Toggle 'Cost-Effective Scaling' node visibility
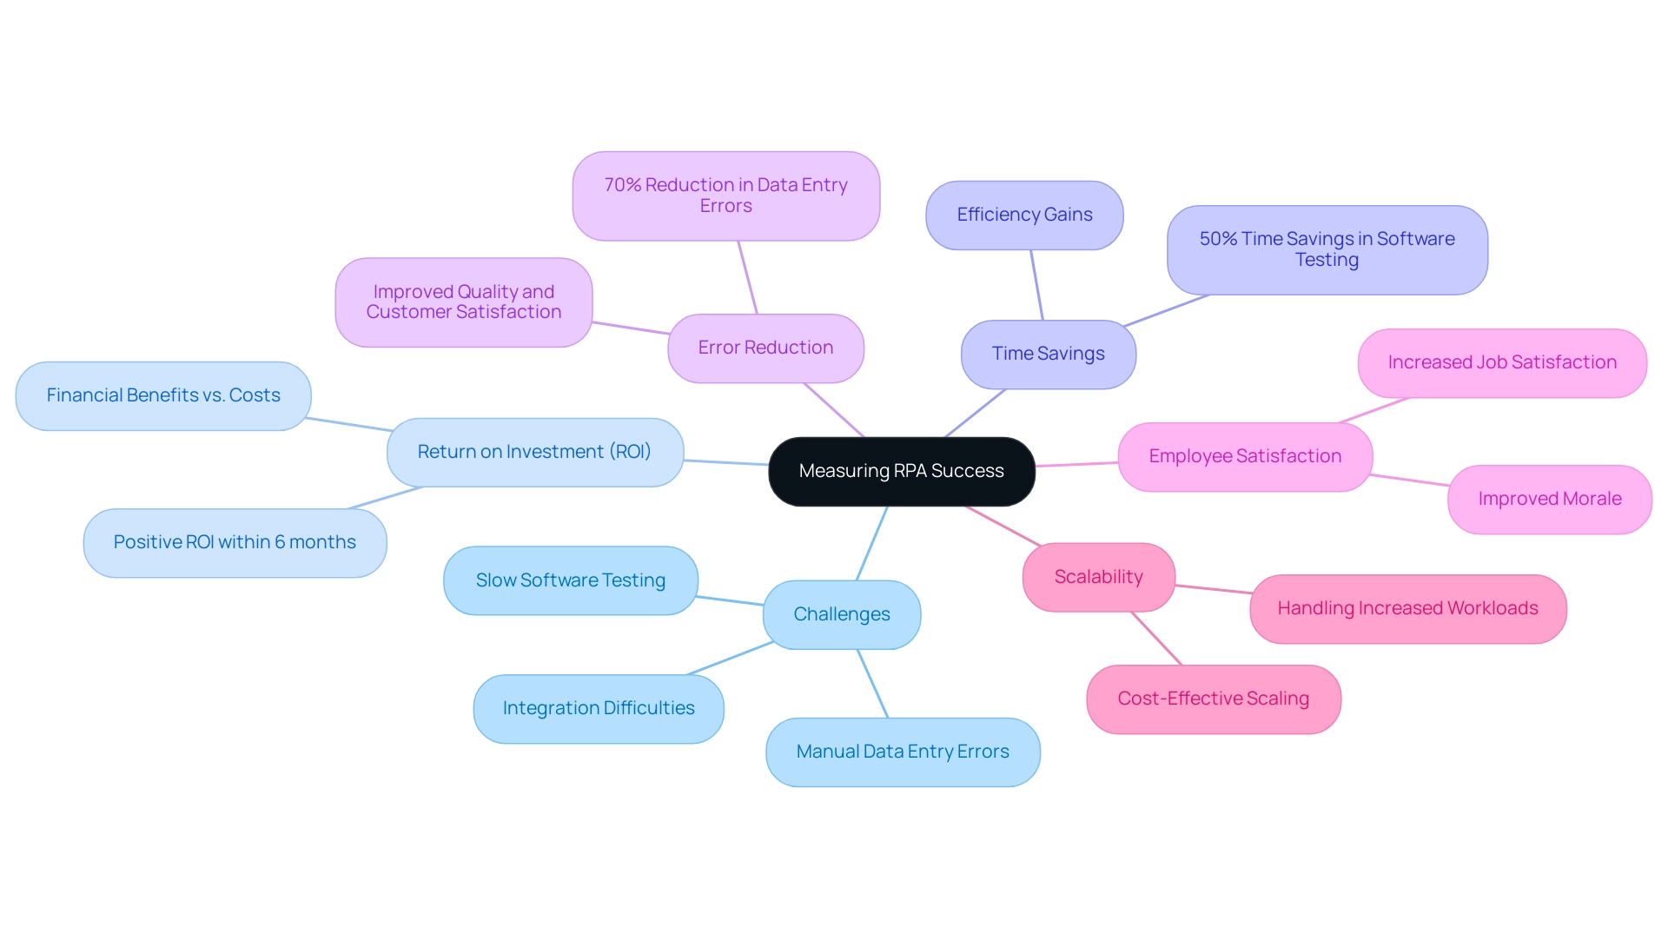The width and height of the screenshot is (1668, 941). point(1218,697)
